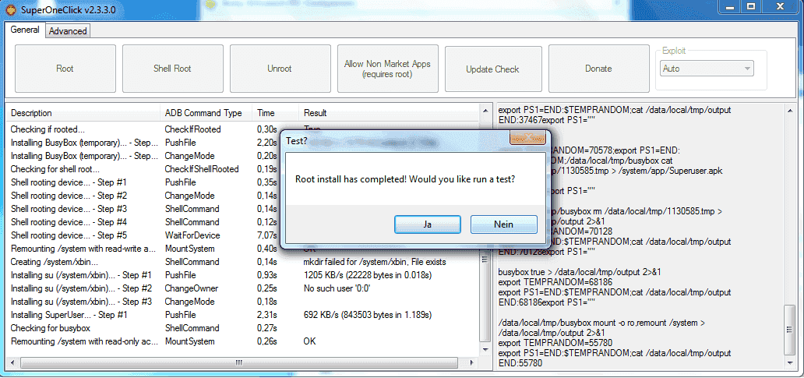
Task: Click 'No such user '0:0'' result
Action: [337, 288]
